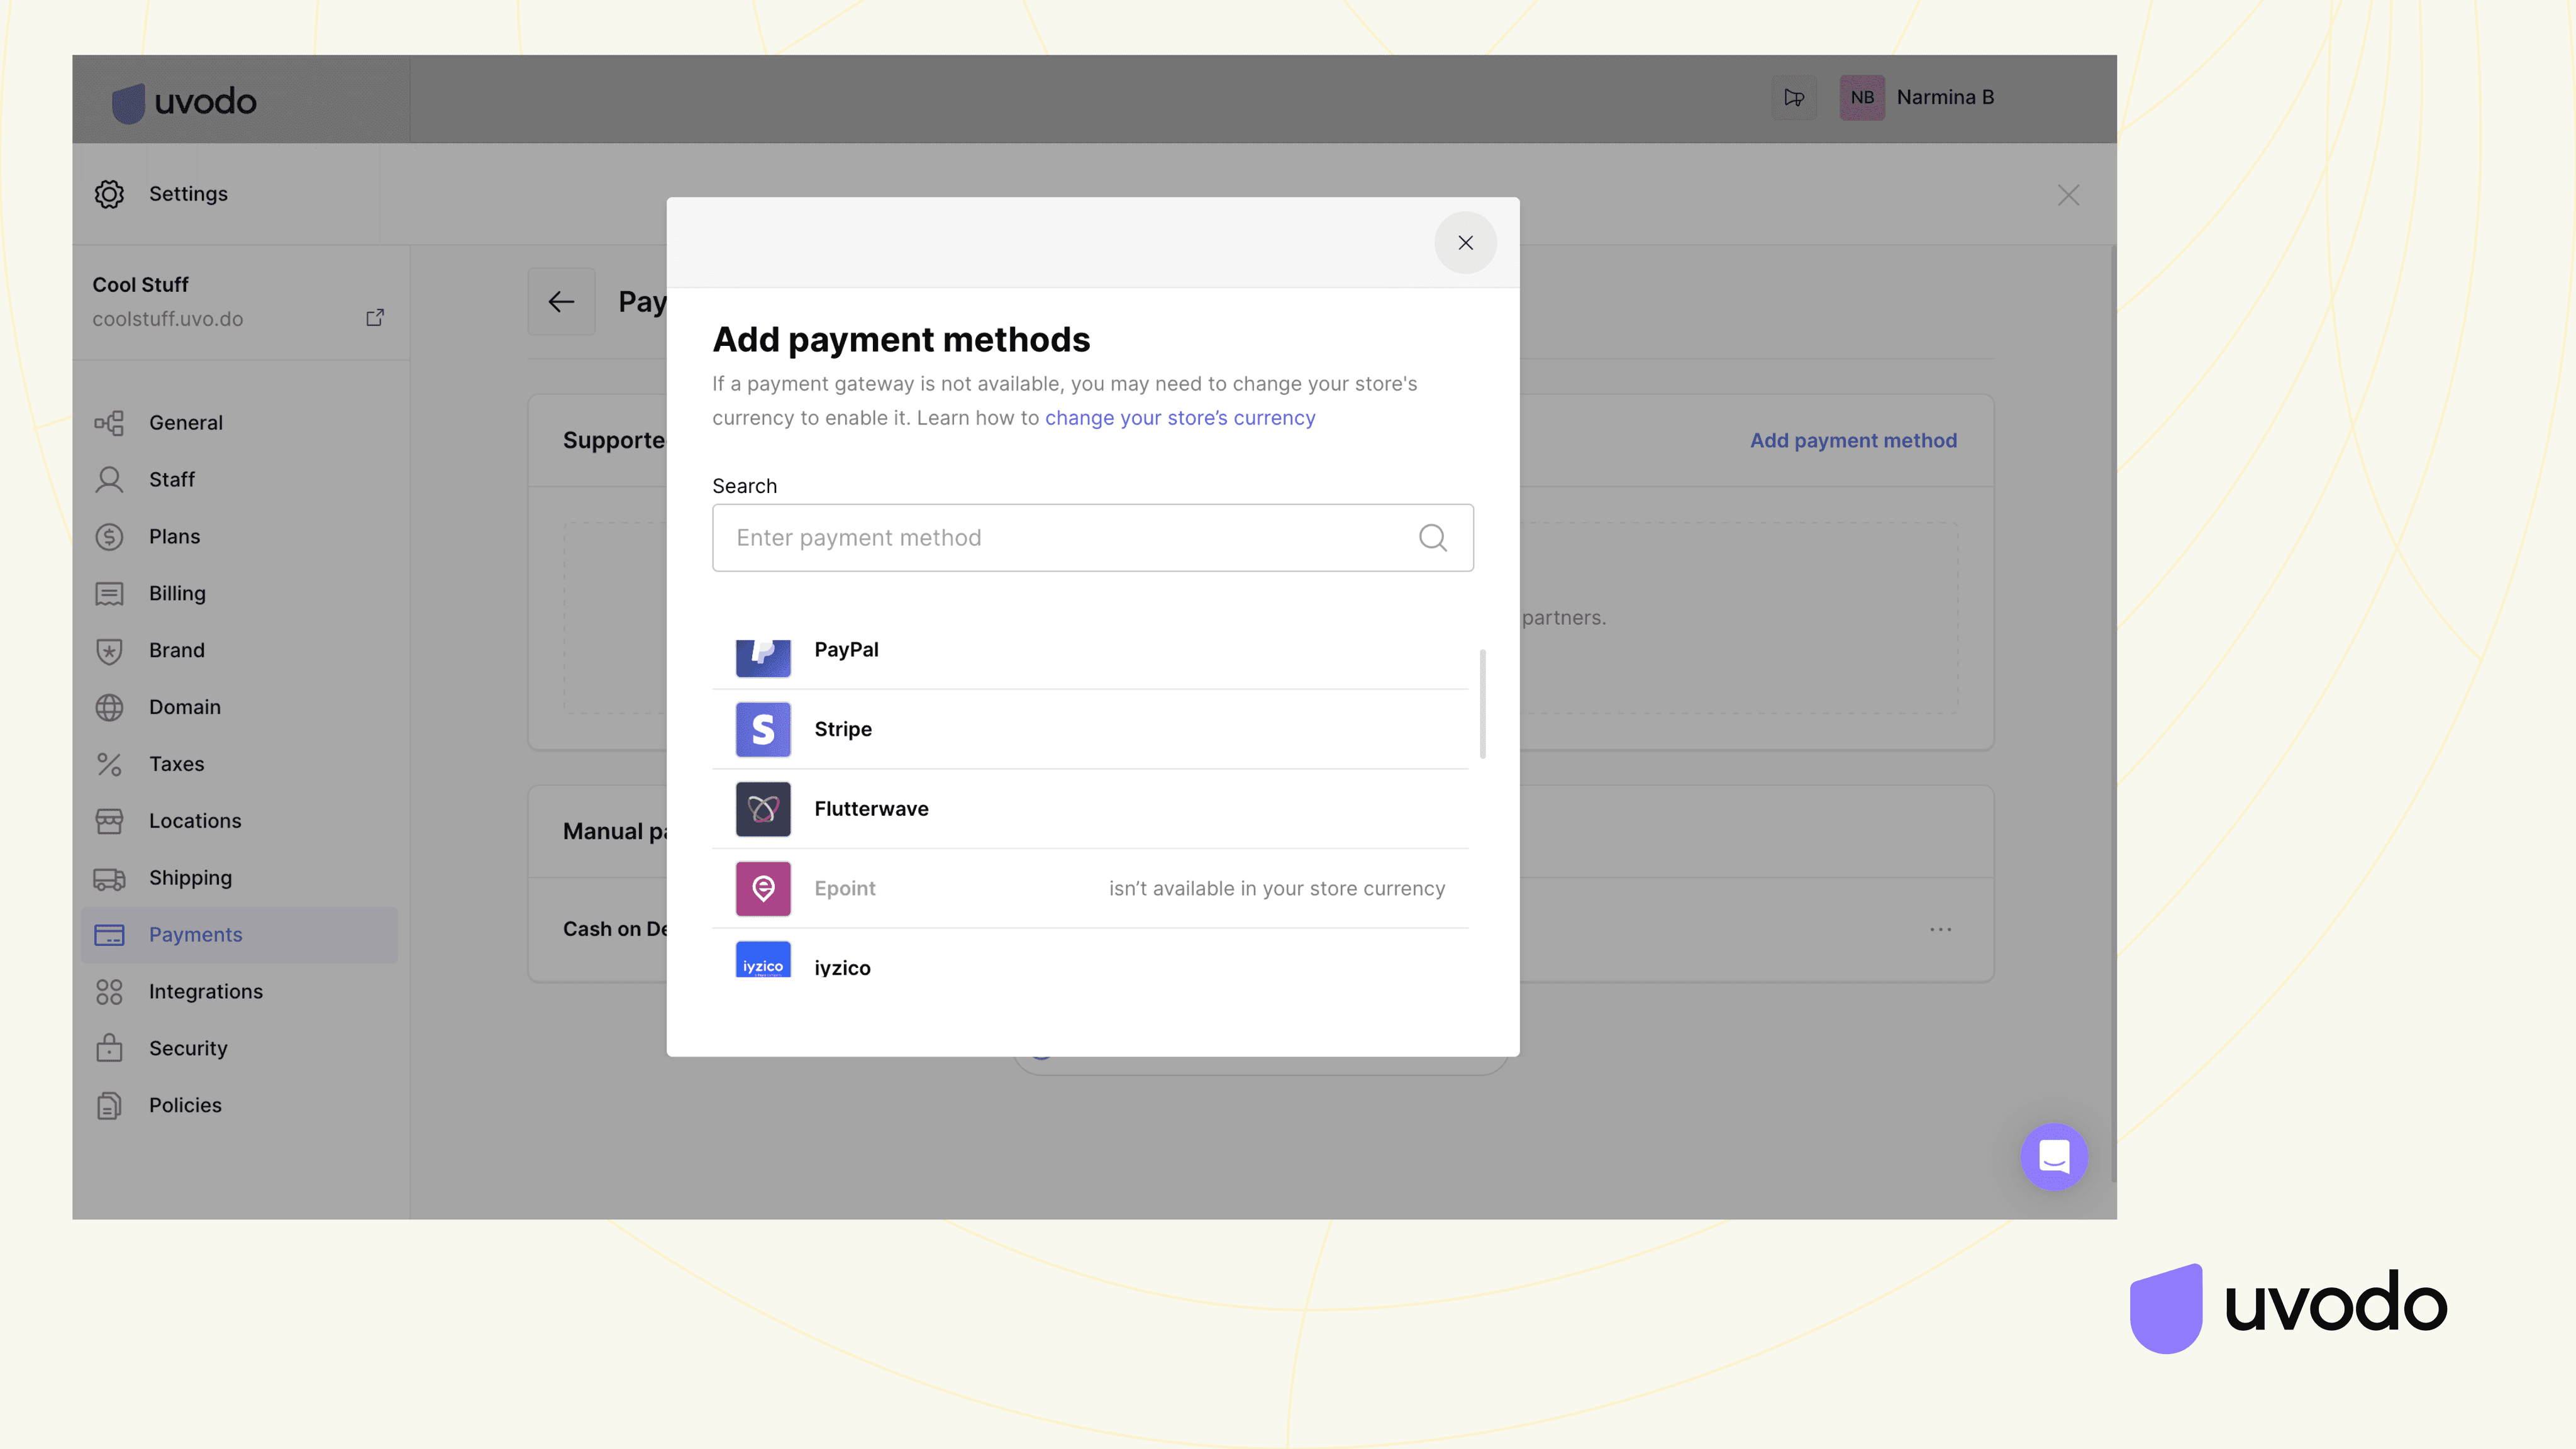Select the Stripe payment icon

[x=763, y=729]
